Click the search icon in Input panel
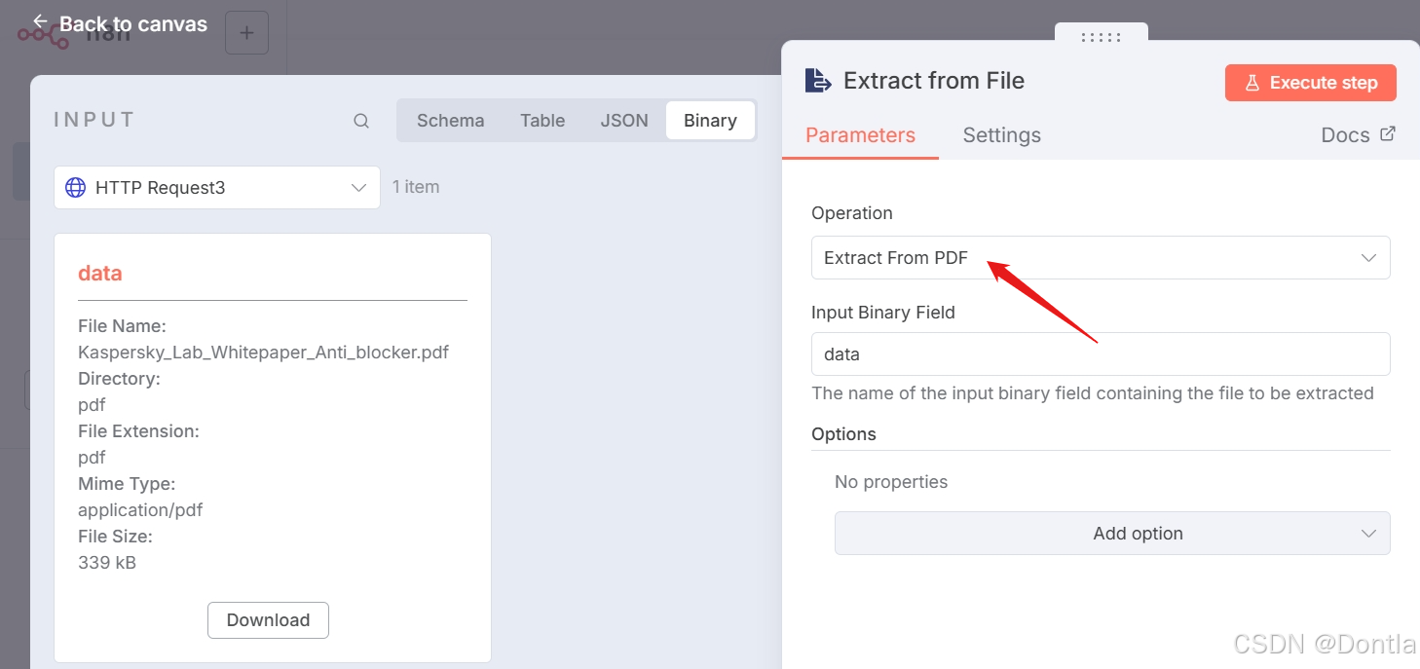 (x=361, y=121)
